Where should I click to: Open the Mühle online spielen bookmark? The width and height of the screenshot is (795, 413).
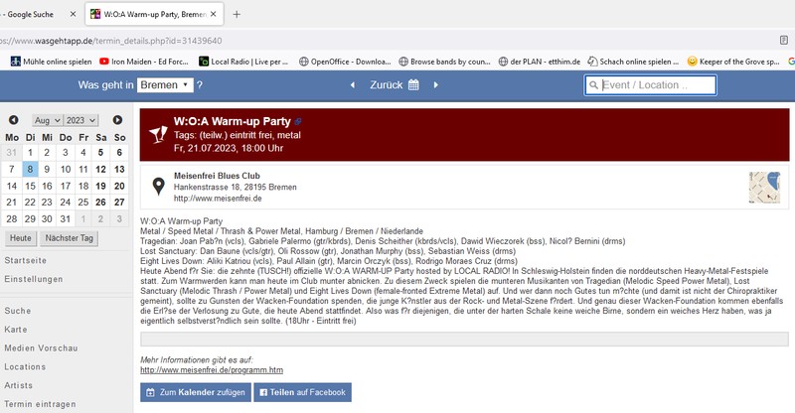coord(52,62)
